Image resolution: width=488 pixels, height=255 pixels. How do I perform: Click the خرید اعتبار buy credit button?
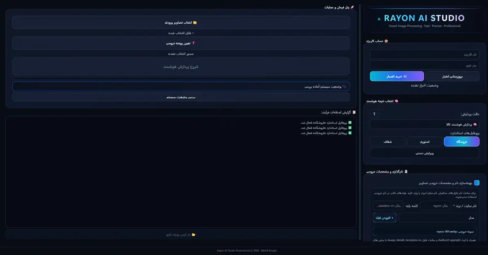click(397, 76)
